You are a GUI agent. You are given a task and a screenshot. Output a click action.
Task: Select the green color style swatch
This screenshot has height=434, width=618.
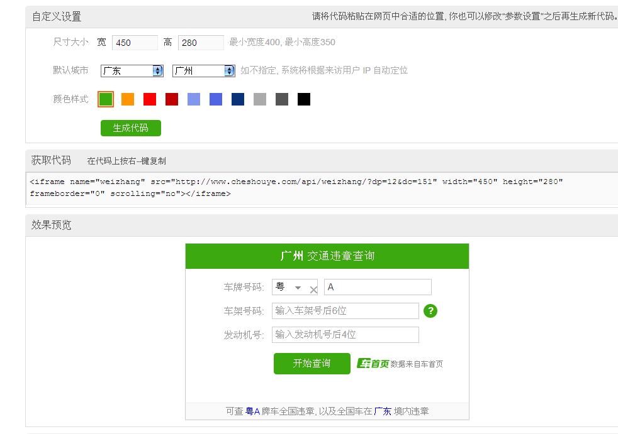click(x=106, y=99)
